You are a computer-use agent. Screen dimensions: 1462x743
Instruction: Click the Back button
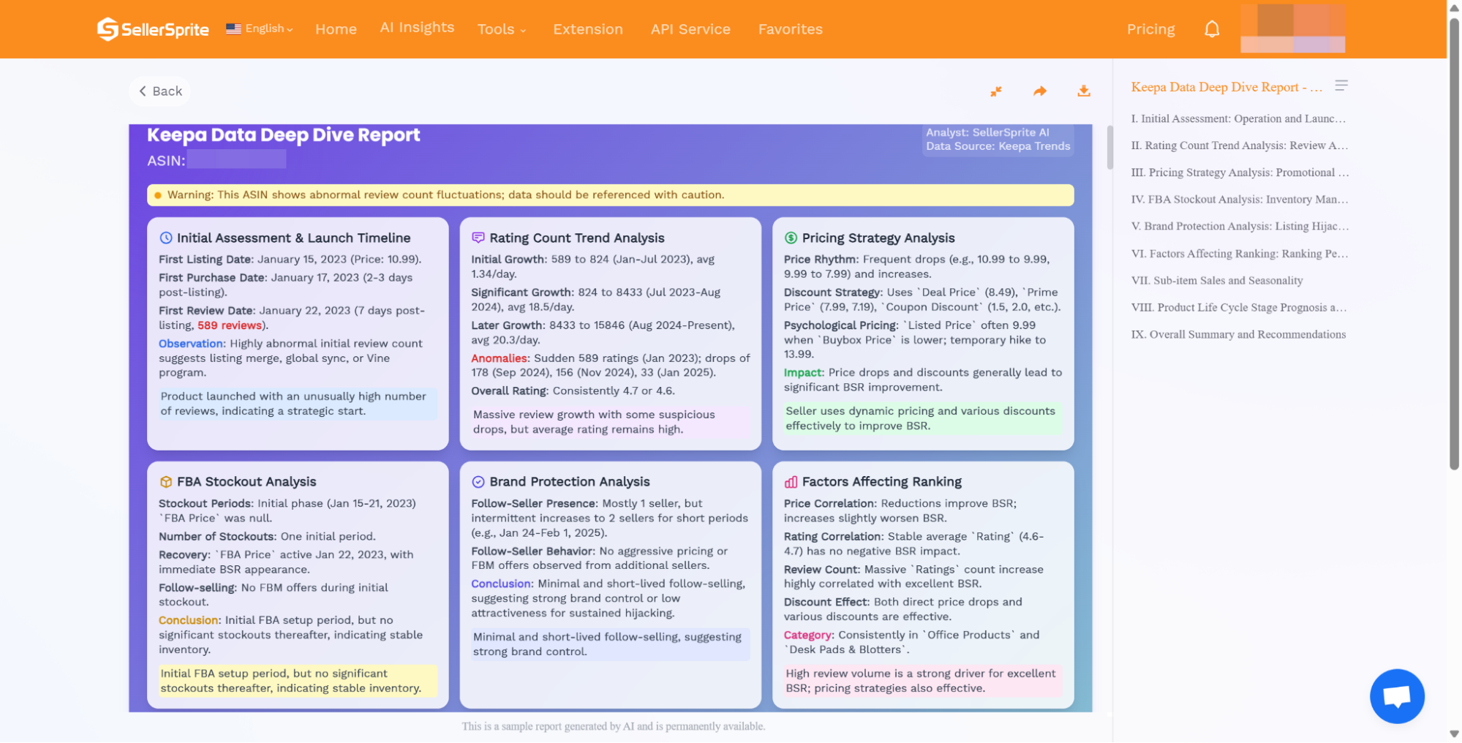point(160,91)
